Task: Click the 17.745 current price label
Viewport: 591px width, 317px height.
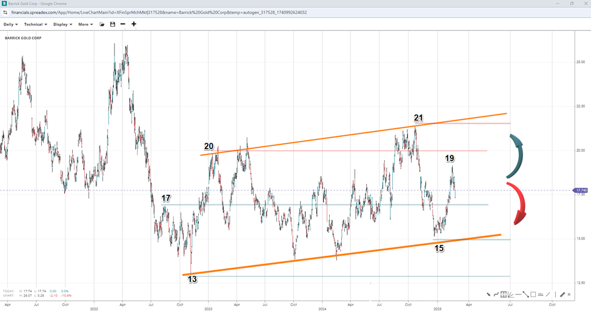Action: pyautogui.click(x=581, y=190)
